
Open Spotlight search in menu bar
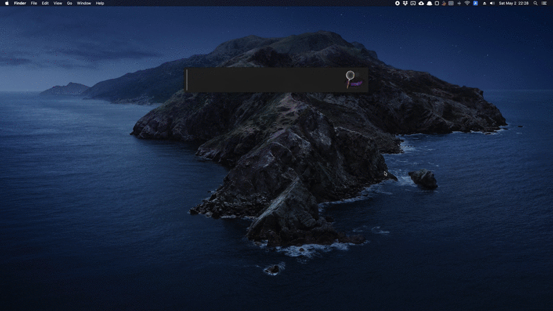click(535, 3)
